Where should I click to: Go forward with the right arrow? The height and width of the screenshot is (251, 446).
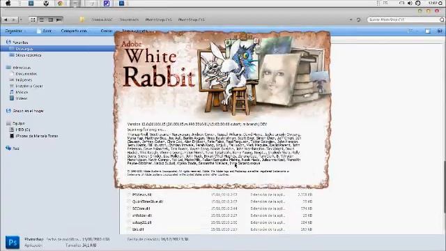(x=13, y=20)
